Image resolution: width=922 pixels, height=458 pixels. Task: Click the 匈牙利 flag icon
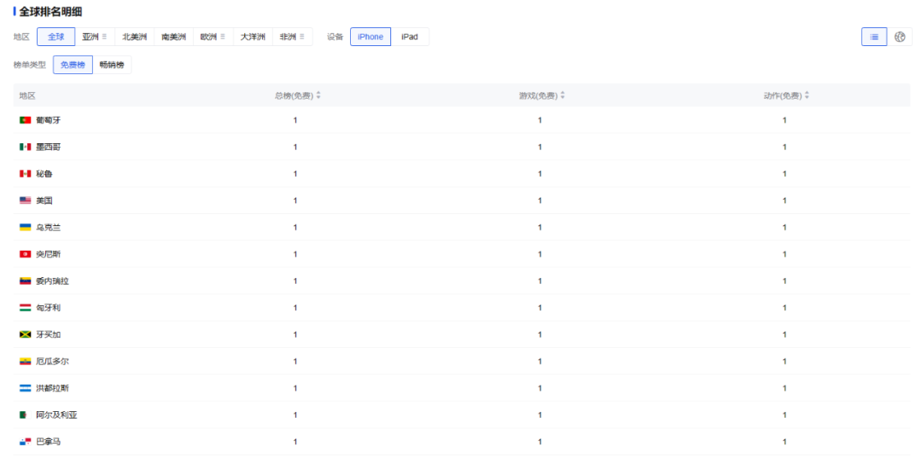click(25, 308)
